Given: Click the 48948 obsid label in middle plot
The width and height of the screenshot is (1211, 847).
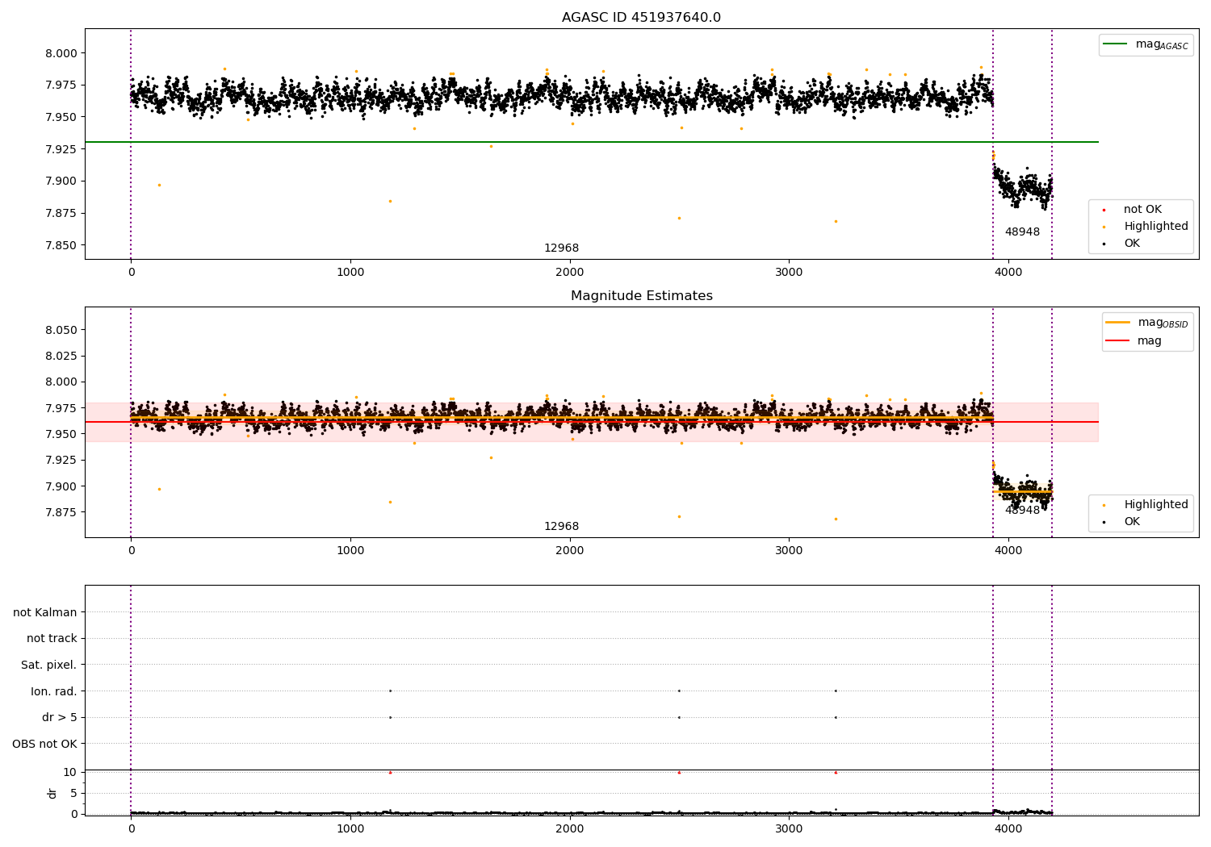Looking at the screenshot, I should coord(1022,511).
